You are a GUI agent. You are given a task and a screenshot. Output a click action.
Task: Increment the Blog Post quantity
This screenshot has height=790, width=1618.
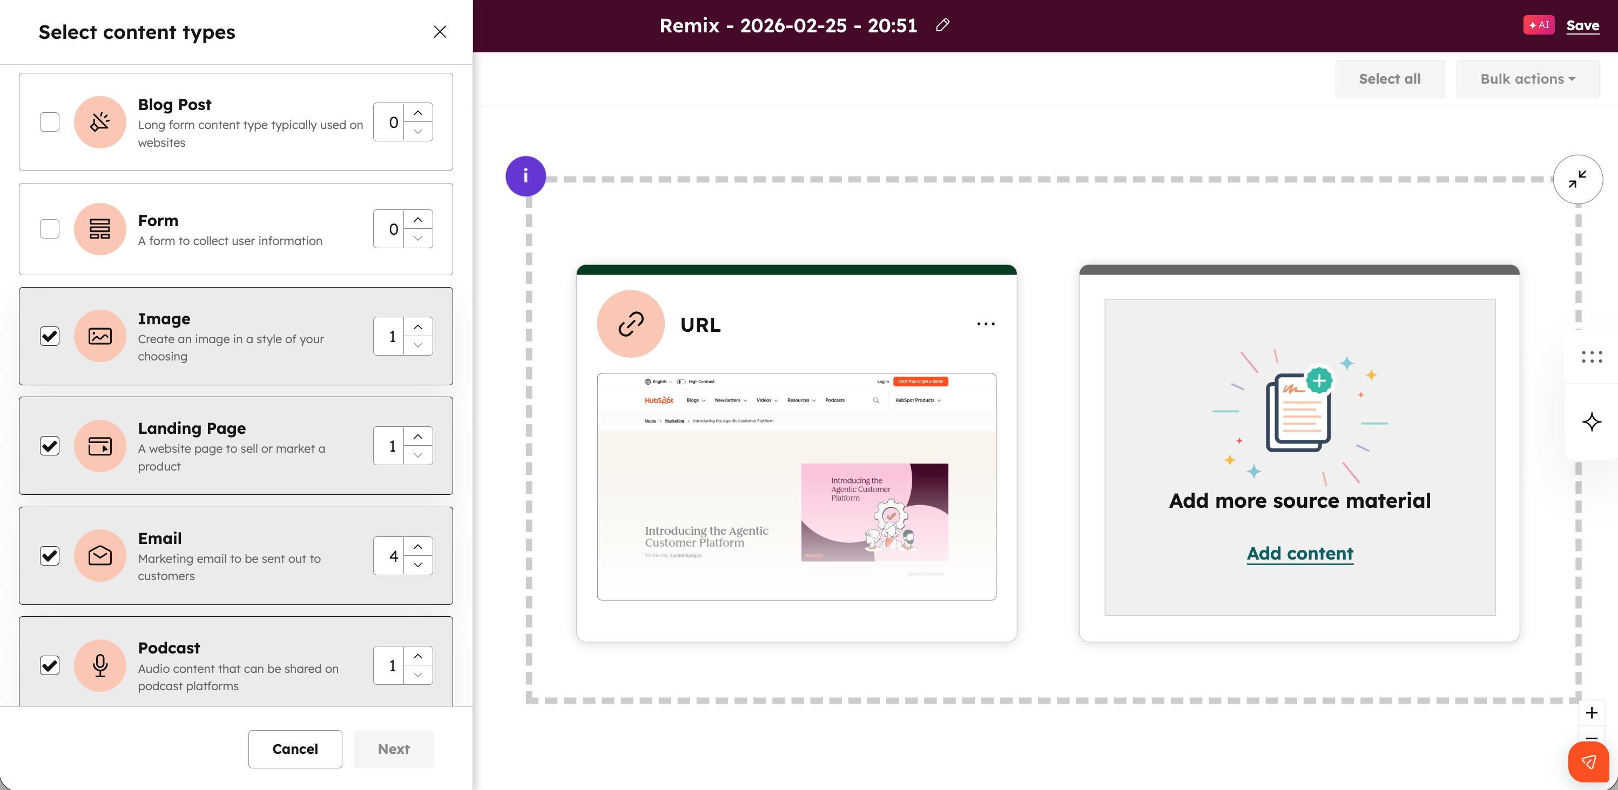point(417,113)
